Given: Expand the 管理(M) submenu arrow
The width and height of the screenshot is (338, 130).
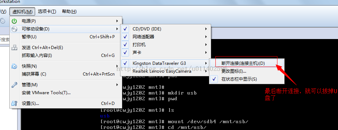Looking at the screenshot, I should pos(117,85).
